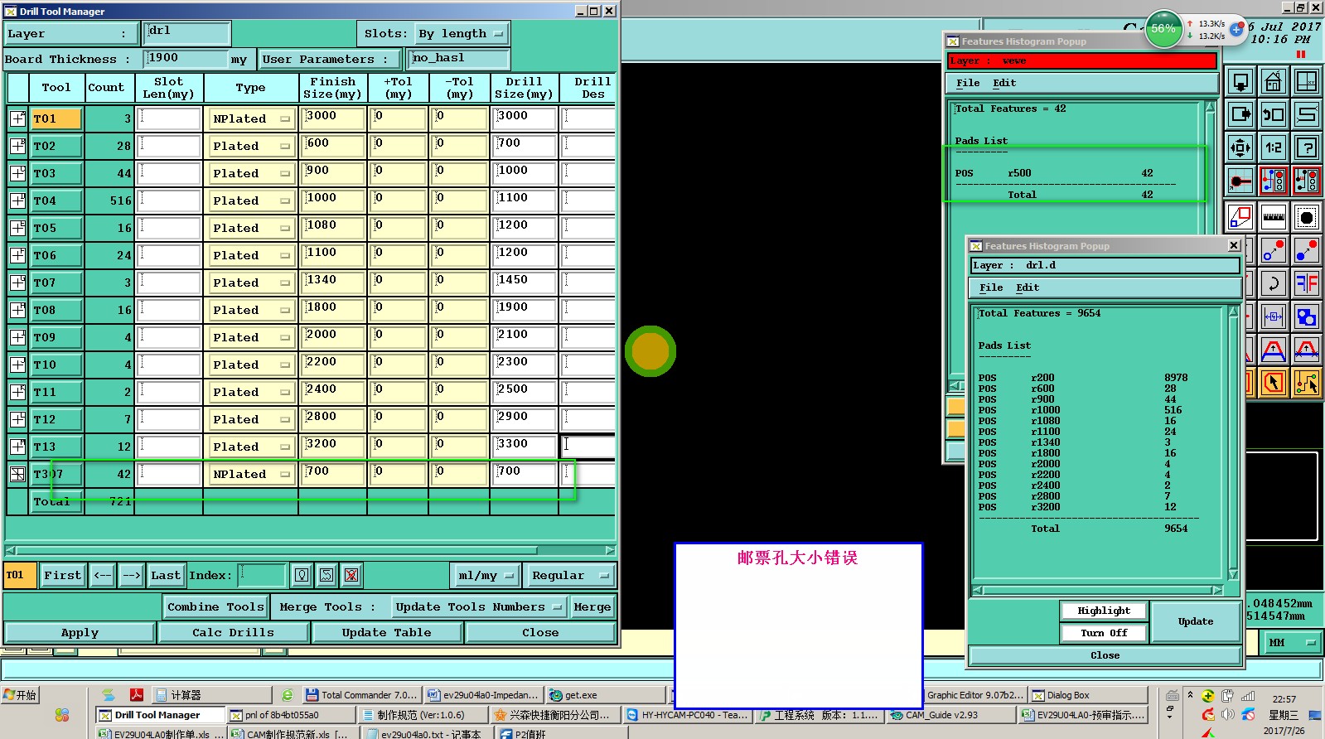Click the Last tool navigation button
1325x739 pixels.
point(165,575)
